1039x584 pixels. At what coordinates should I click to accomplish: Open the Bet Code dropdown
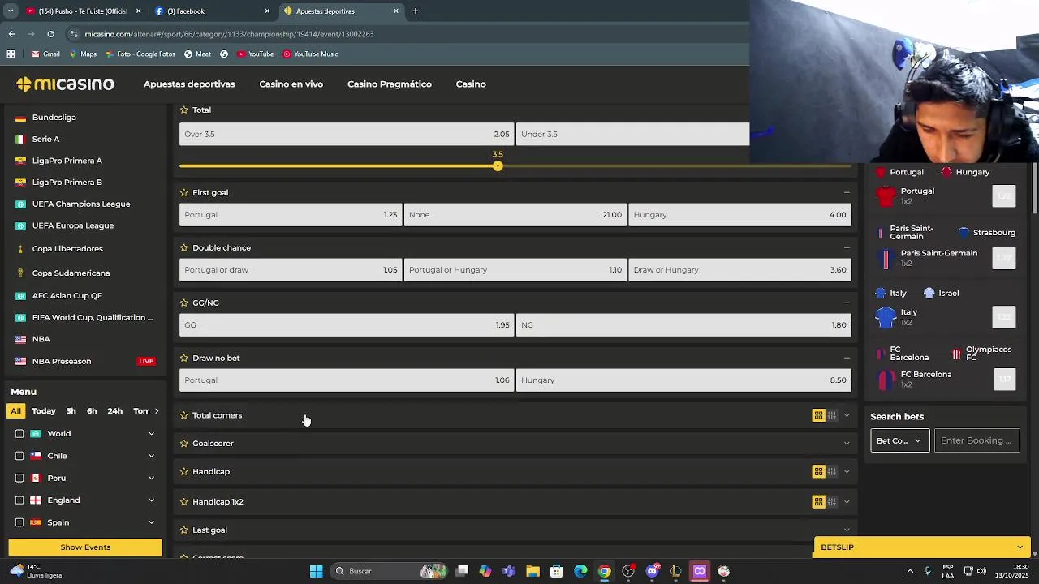click(899, 440)
